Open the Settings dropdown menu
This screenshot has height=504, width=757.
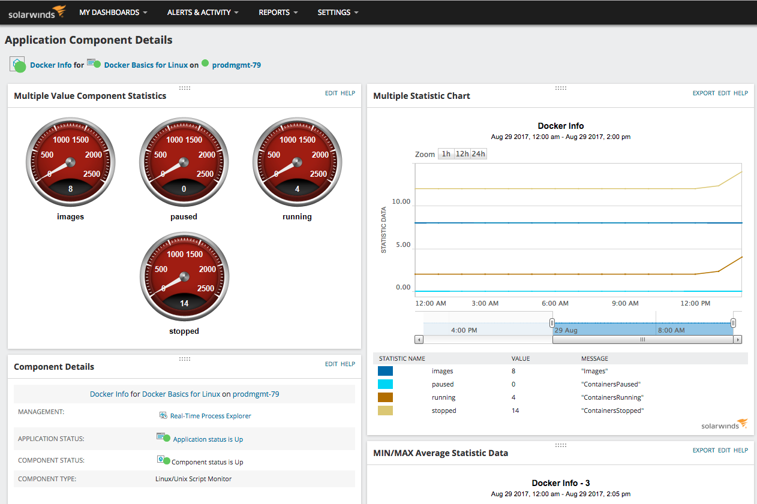pyautogui.click(x=338, y=12)
